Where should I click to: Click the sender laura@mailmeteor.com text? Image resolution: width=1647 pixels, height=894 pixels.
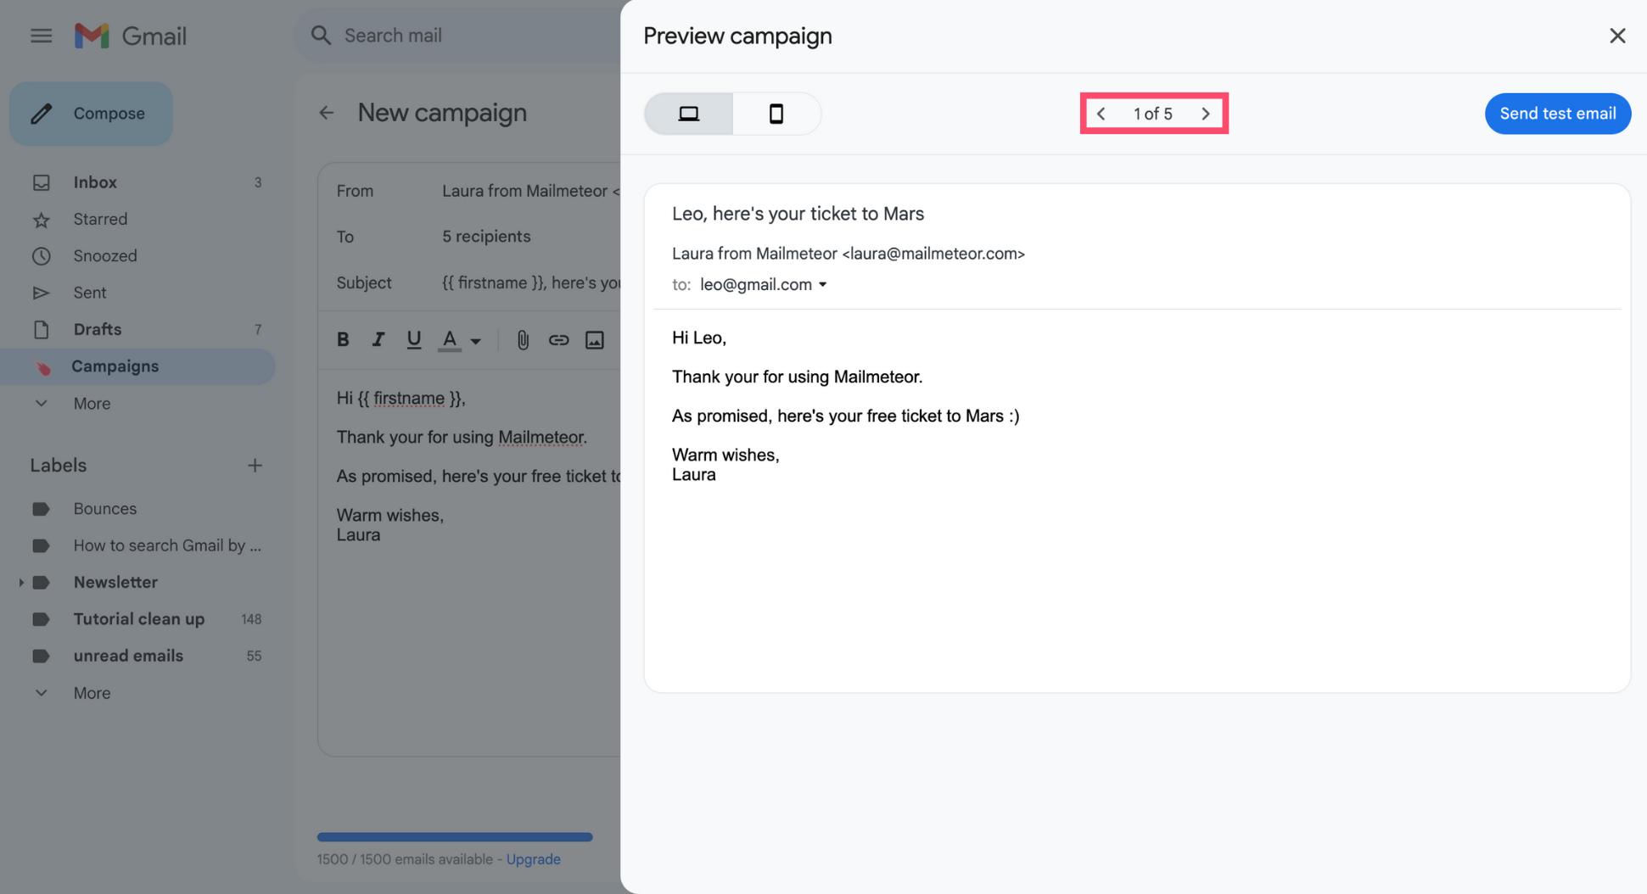pyautogui.click(x=849, y=254)
